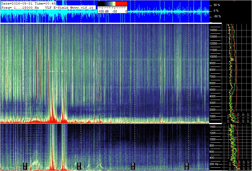
Task: Click the VLF E-field caption
Action: [x=57, y=7]
